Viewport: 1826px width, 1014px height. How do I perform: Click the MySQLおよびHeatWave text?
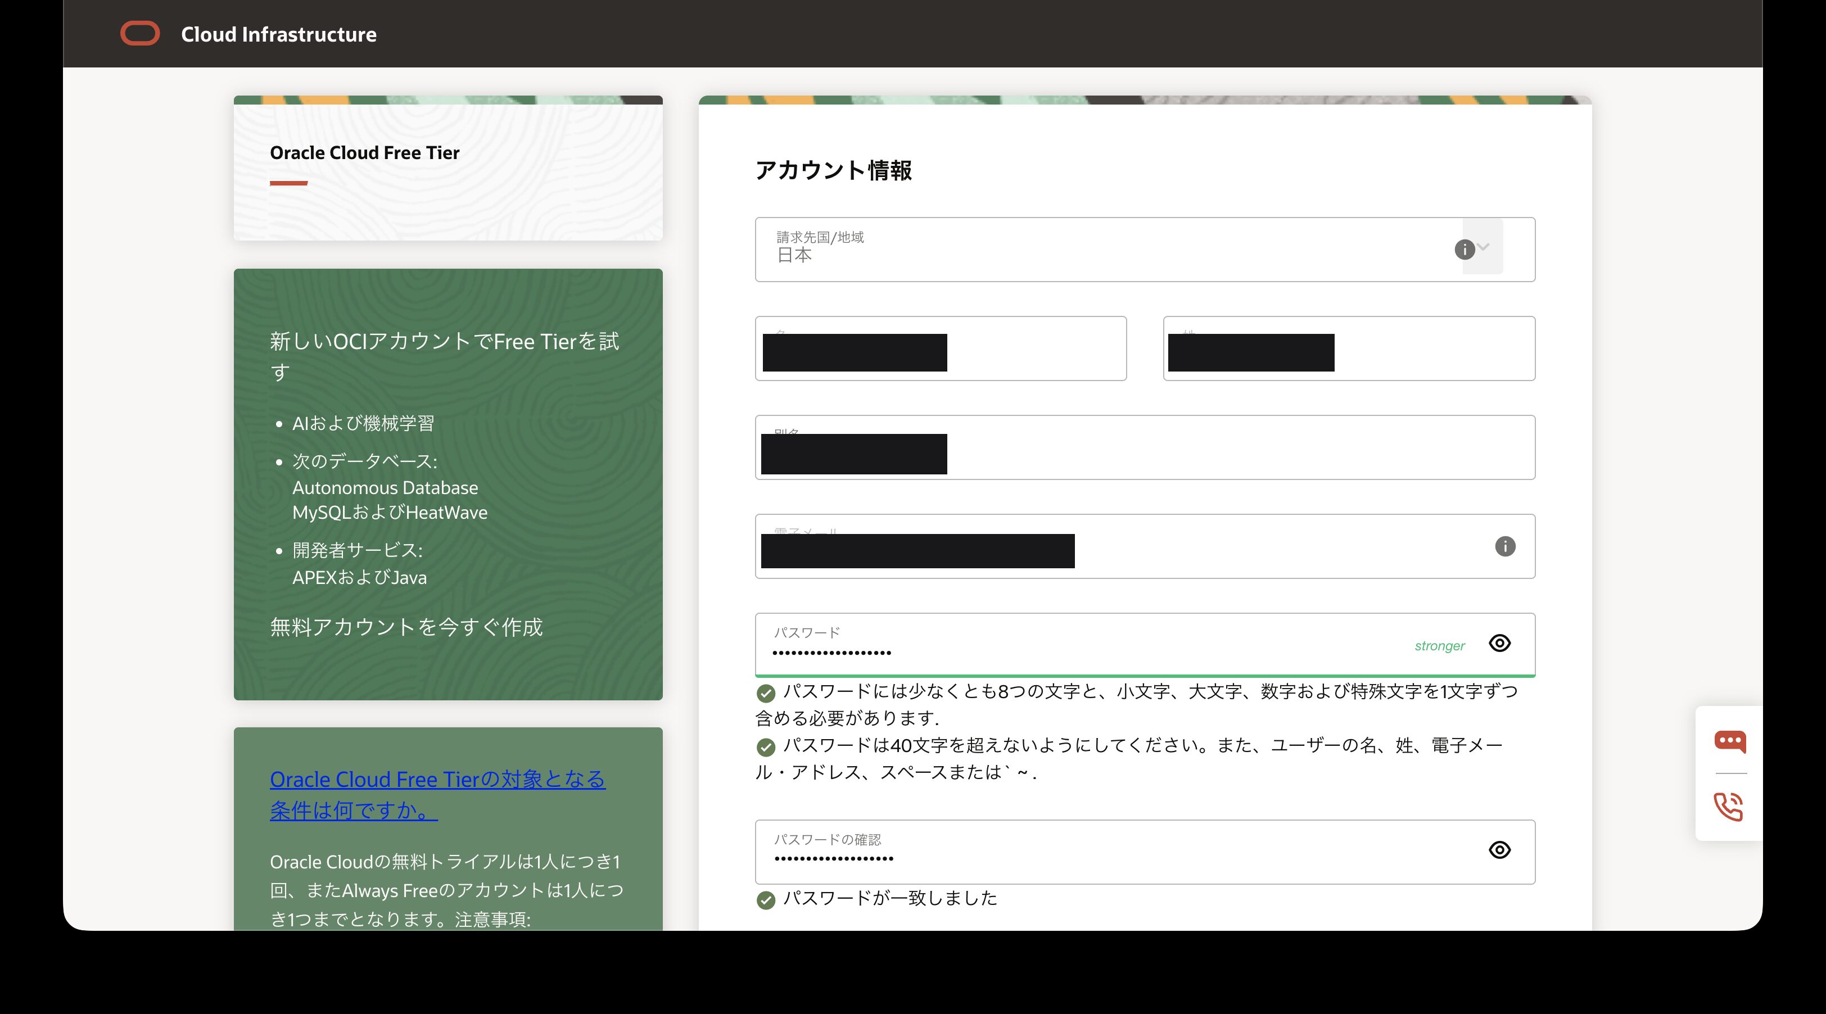click(390, 512)
